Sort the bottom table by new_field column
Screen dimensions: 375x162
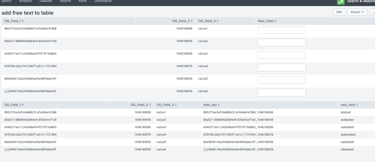click(x=349, y=105)
